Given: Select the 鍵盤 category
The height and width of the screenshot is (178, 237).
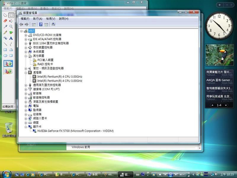Looking at the screenshot, I should click(x=36, y=123).
